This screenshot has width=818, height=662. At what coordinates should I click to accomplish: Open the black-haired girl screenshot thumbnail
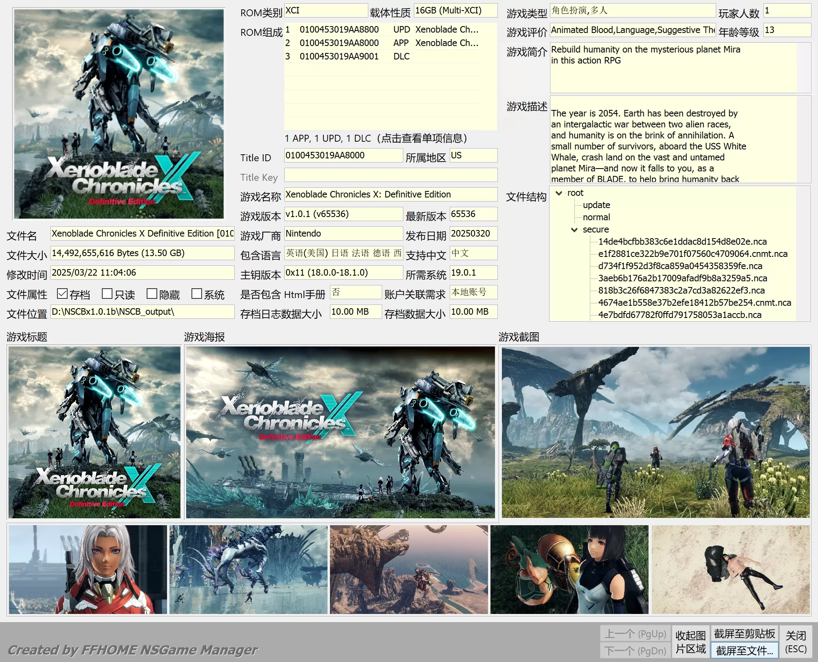pyautogui.click(x=569, y=570)
